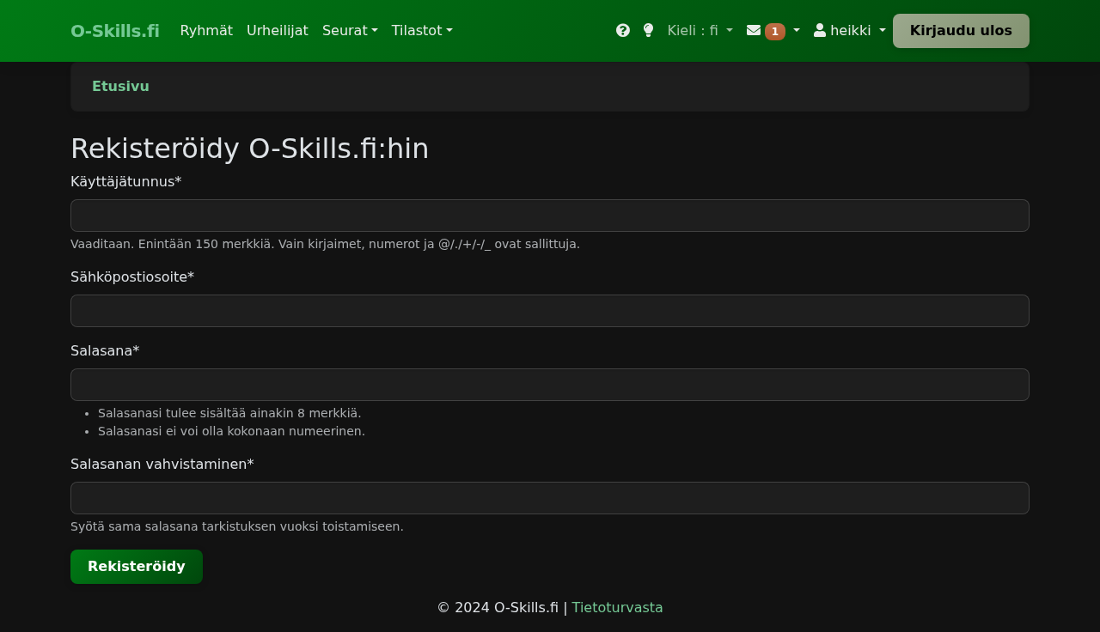This screenshot has width=1100, height=632.
Task: Follow the Etusivu breadcrumb link
Action: (120, 87)
